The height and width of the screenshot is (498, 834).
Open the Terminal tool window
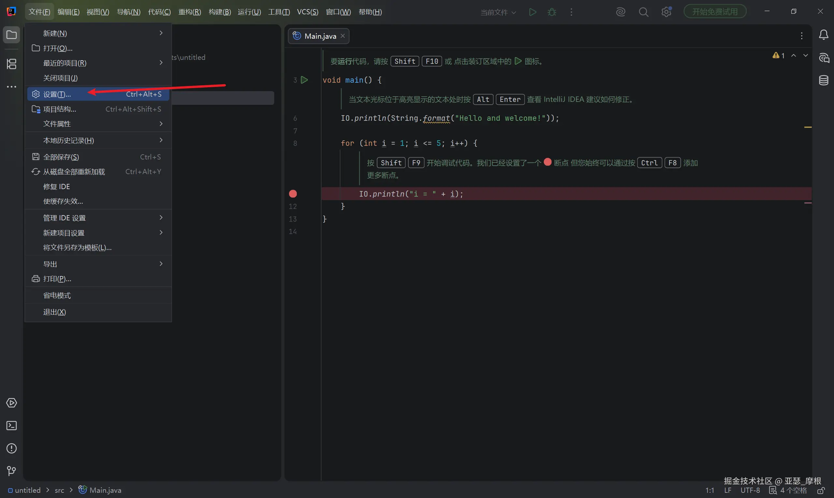click(11, 425)
